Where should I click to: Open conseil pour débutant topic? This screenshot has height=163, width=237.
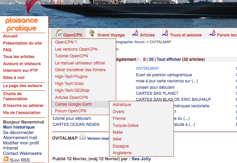click(155, 87)
